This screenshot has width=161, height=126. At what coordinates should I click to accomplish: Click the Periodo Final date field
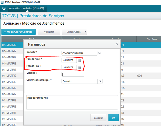(69, 67)
